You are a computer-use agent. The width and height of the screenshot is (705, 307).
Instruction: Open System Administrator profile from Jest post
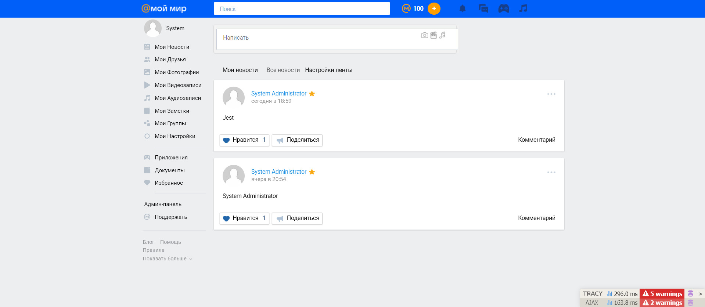(279, 94)
